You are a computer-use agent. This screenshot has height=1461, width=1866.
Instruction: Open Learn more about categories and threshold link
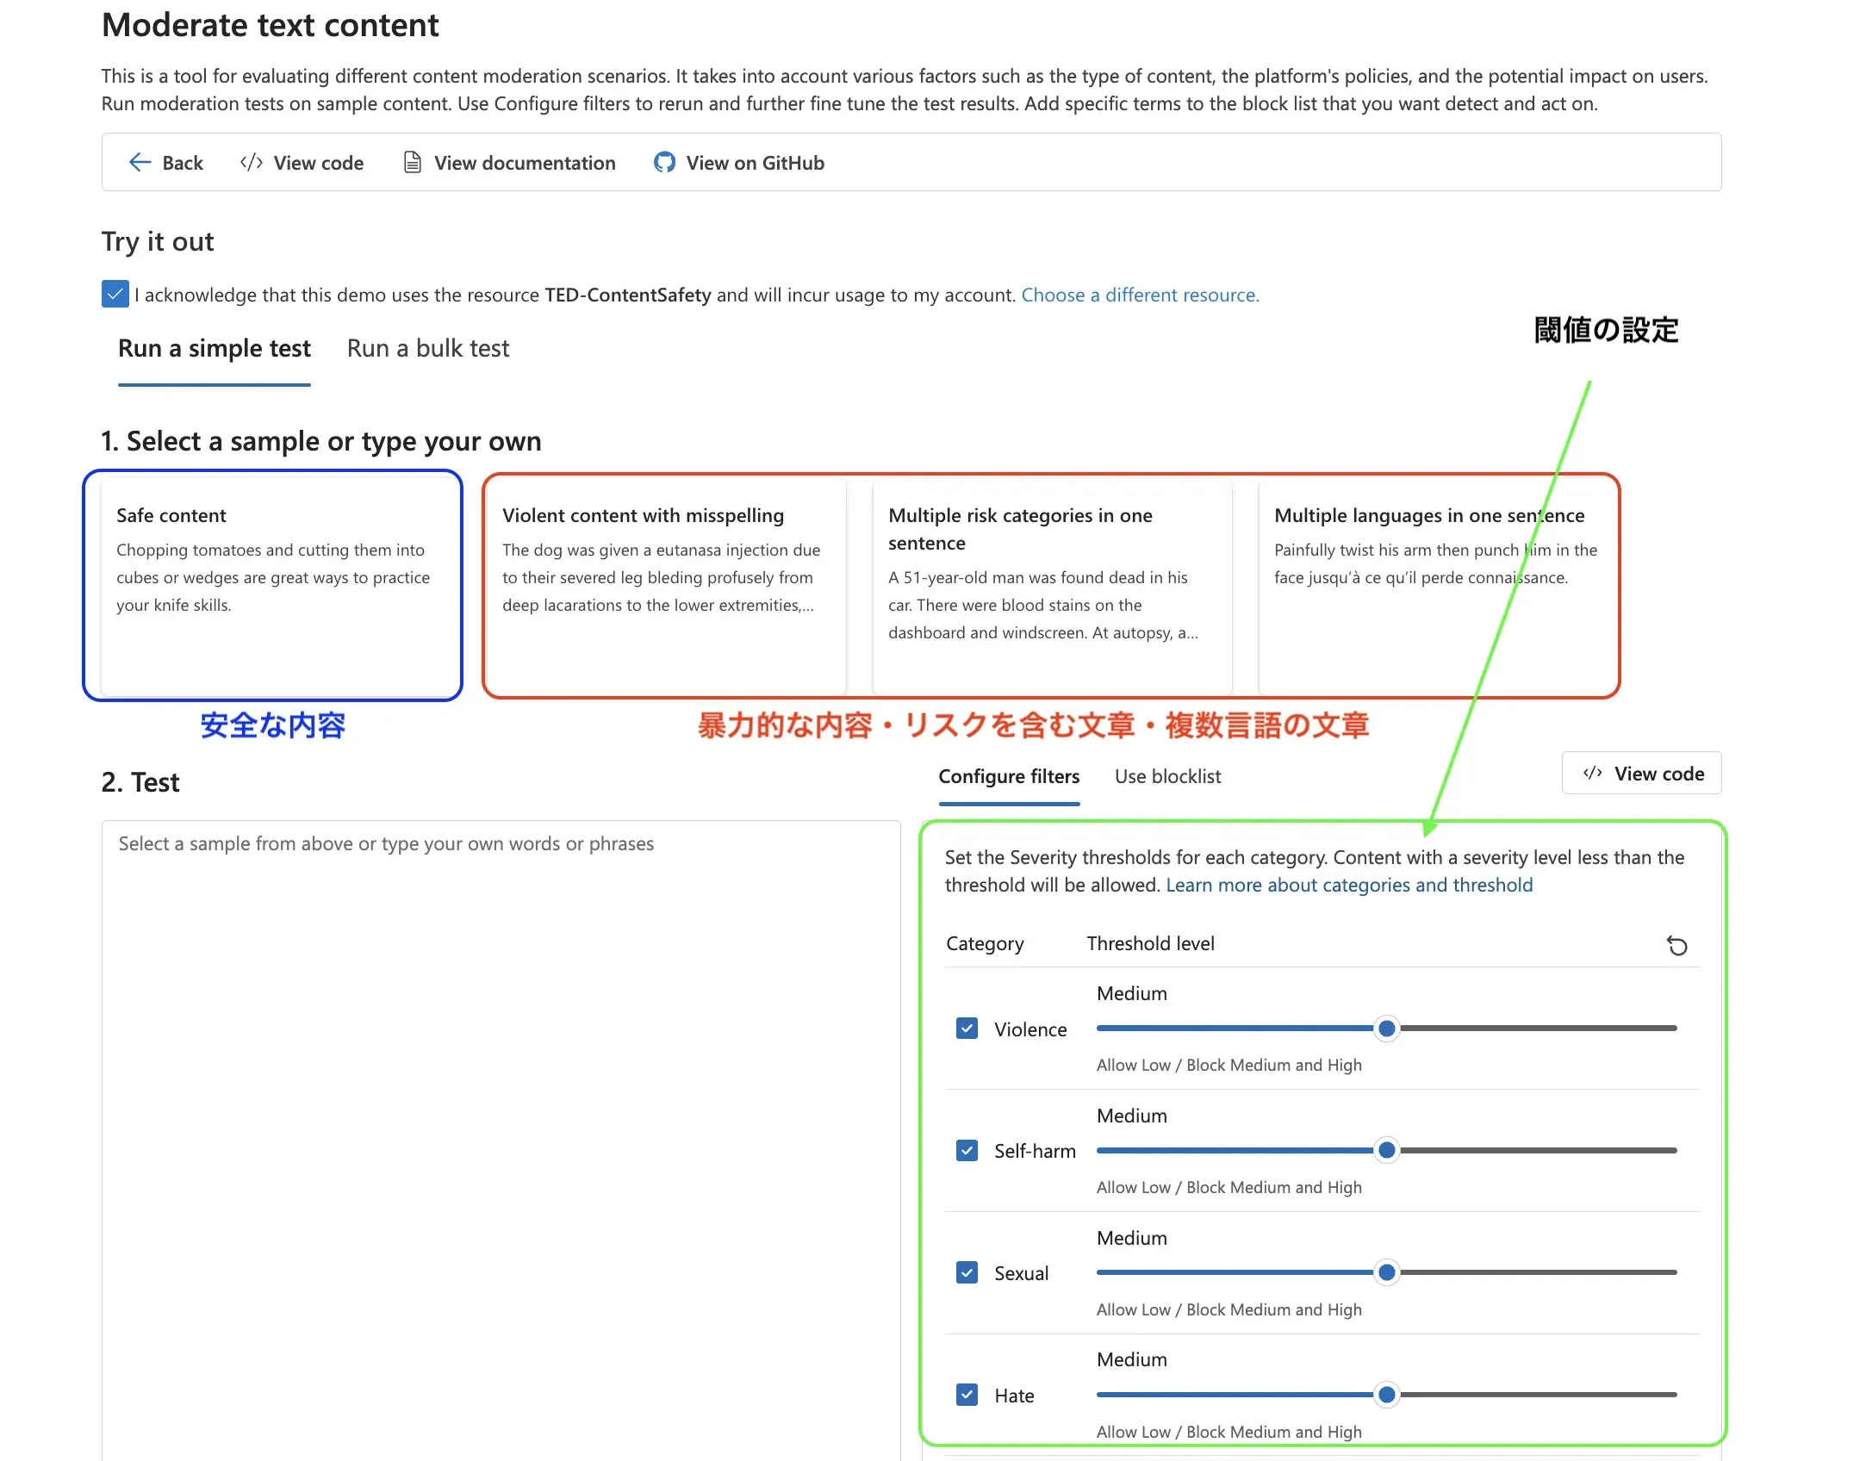click(1349, 886)
